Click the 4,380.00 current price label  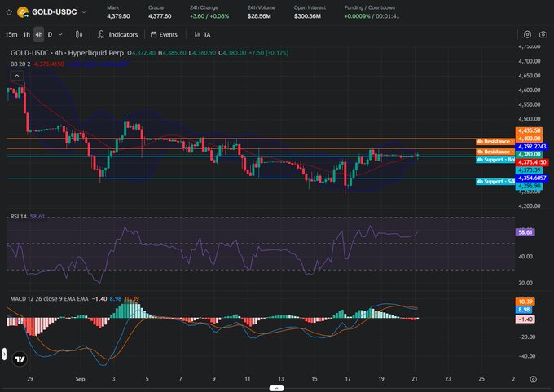click(529, 154)
